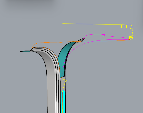143x113 pixels.
Task: Pick the long yellow horizontal line
Action: [92, 24]
